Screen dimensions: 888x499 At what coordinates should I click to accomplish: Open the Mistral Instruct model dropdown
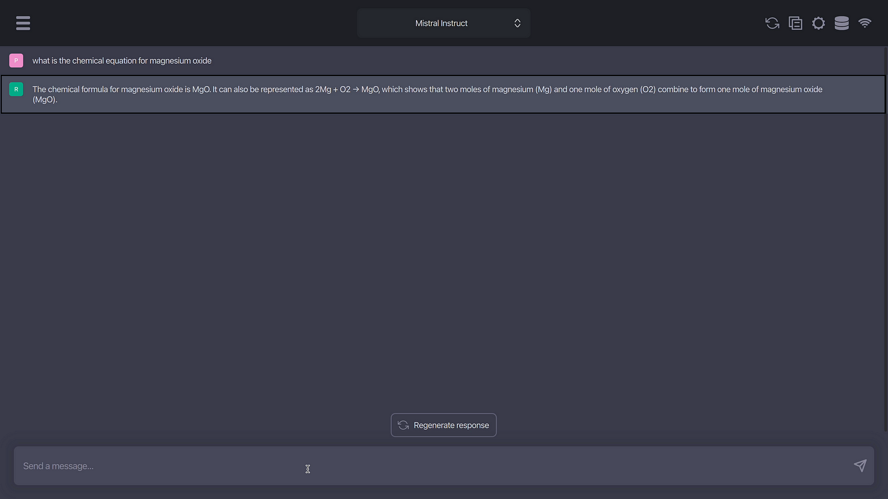[x=442, y=23]
